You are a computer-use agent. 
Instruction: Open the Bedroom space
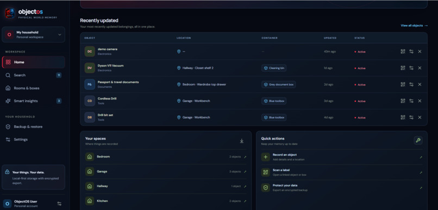(166, 157)
